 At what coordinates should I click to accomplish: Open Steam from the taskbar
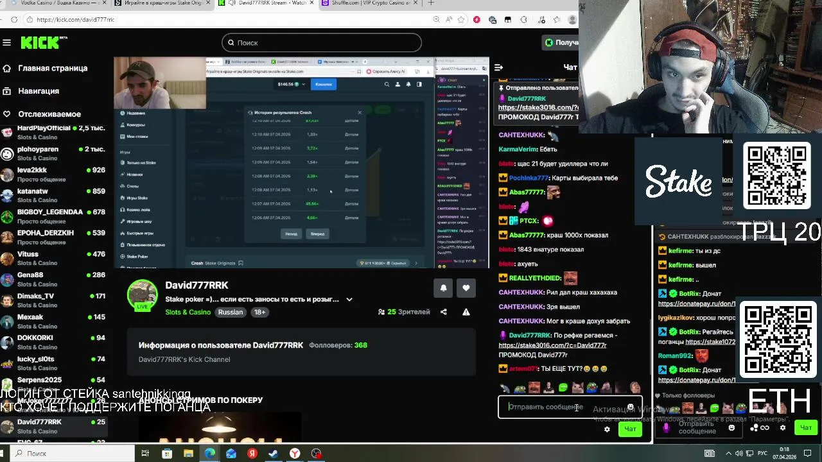coord(274,454)
